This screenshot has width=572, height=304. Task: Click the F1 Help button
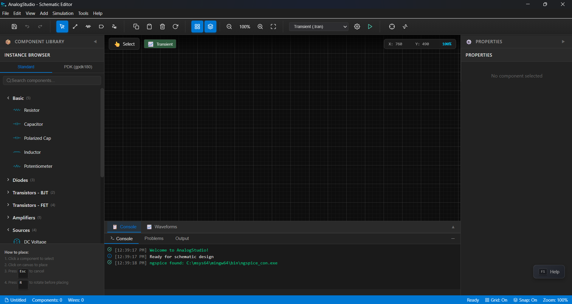[549, 272]
